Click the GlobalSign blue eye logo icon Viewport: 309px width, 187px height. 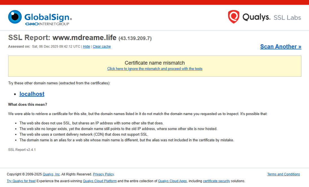point(15,17)
